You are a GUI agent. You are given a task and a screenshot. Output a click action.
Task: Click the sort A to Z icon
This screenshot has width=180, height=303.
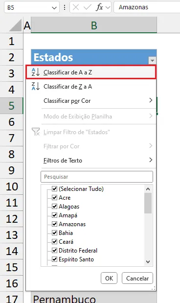(x=36, y=72)
